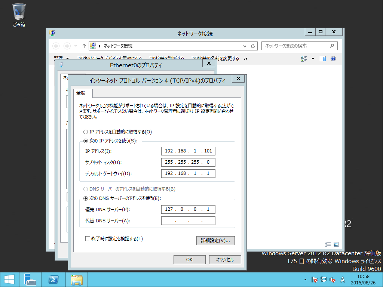Open the address bar history dropdown
The width and height of the screenshot is (383, 287).
[x=245, y=46]
